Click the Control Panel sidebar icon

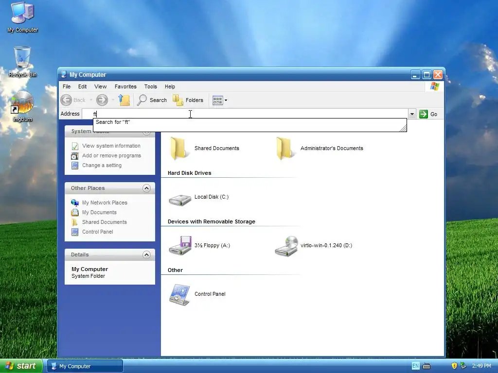pos(75,232)
